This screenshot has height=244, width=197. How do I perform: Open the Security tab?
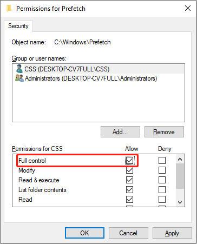18,26
